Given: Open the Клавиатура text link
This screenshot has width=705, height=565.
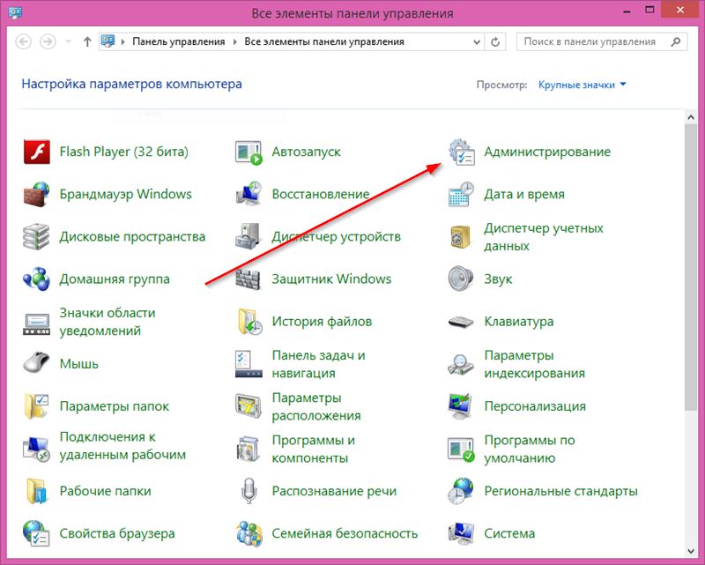Looking at the screenshot, I should coord(519,322).
